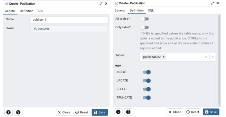The image size is (226, 117).
Task: Click the help question mark in left dialog
Action: point(18,112)
